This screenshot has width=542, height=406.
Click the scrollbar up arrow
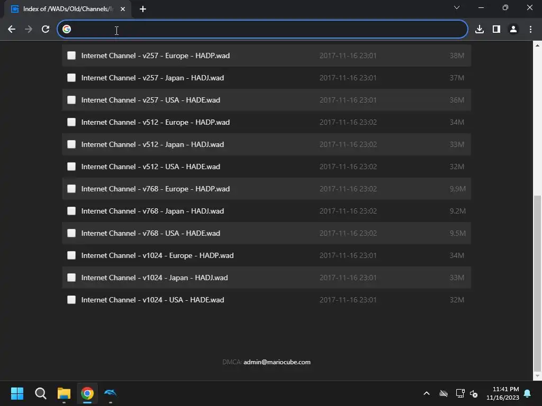pyautogui.click(x=537, y=45)
